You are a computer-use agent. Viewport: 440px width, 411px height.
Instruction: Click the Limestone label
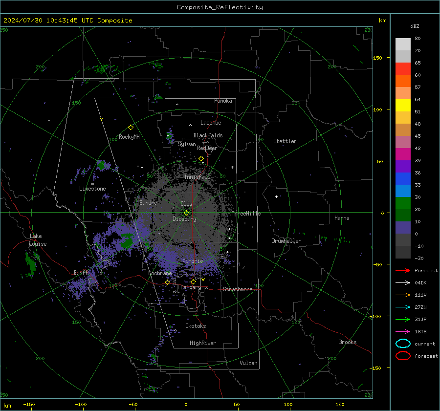(x=92, y=189)
